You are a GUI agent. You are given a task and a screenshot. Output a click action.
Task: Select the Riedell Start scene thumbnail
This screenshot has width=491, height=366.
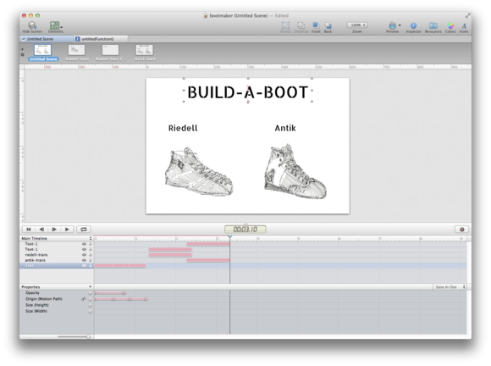coord(77,50)
